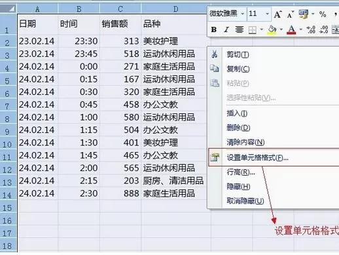Screen dimensions: 339x255
Task: Click the sales cell with value 580
Action: (x=120, y=117)
